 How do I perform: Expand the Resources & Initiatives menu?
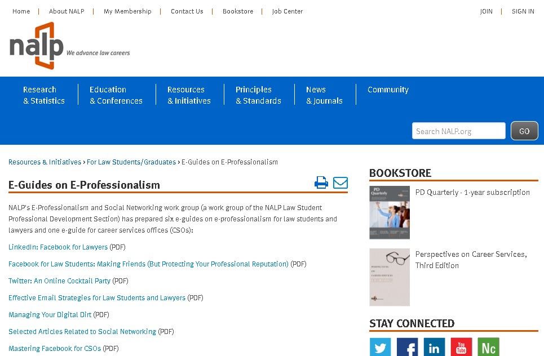[x=189, y=95]
